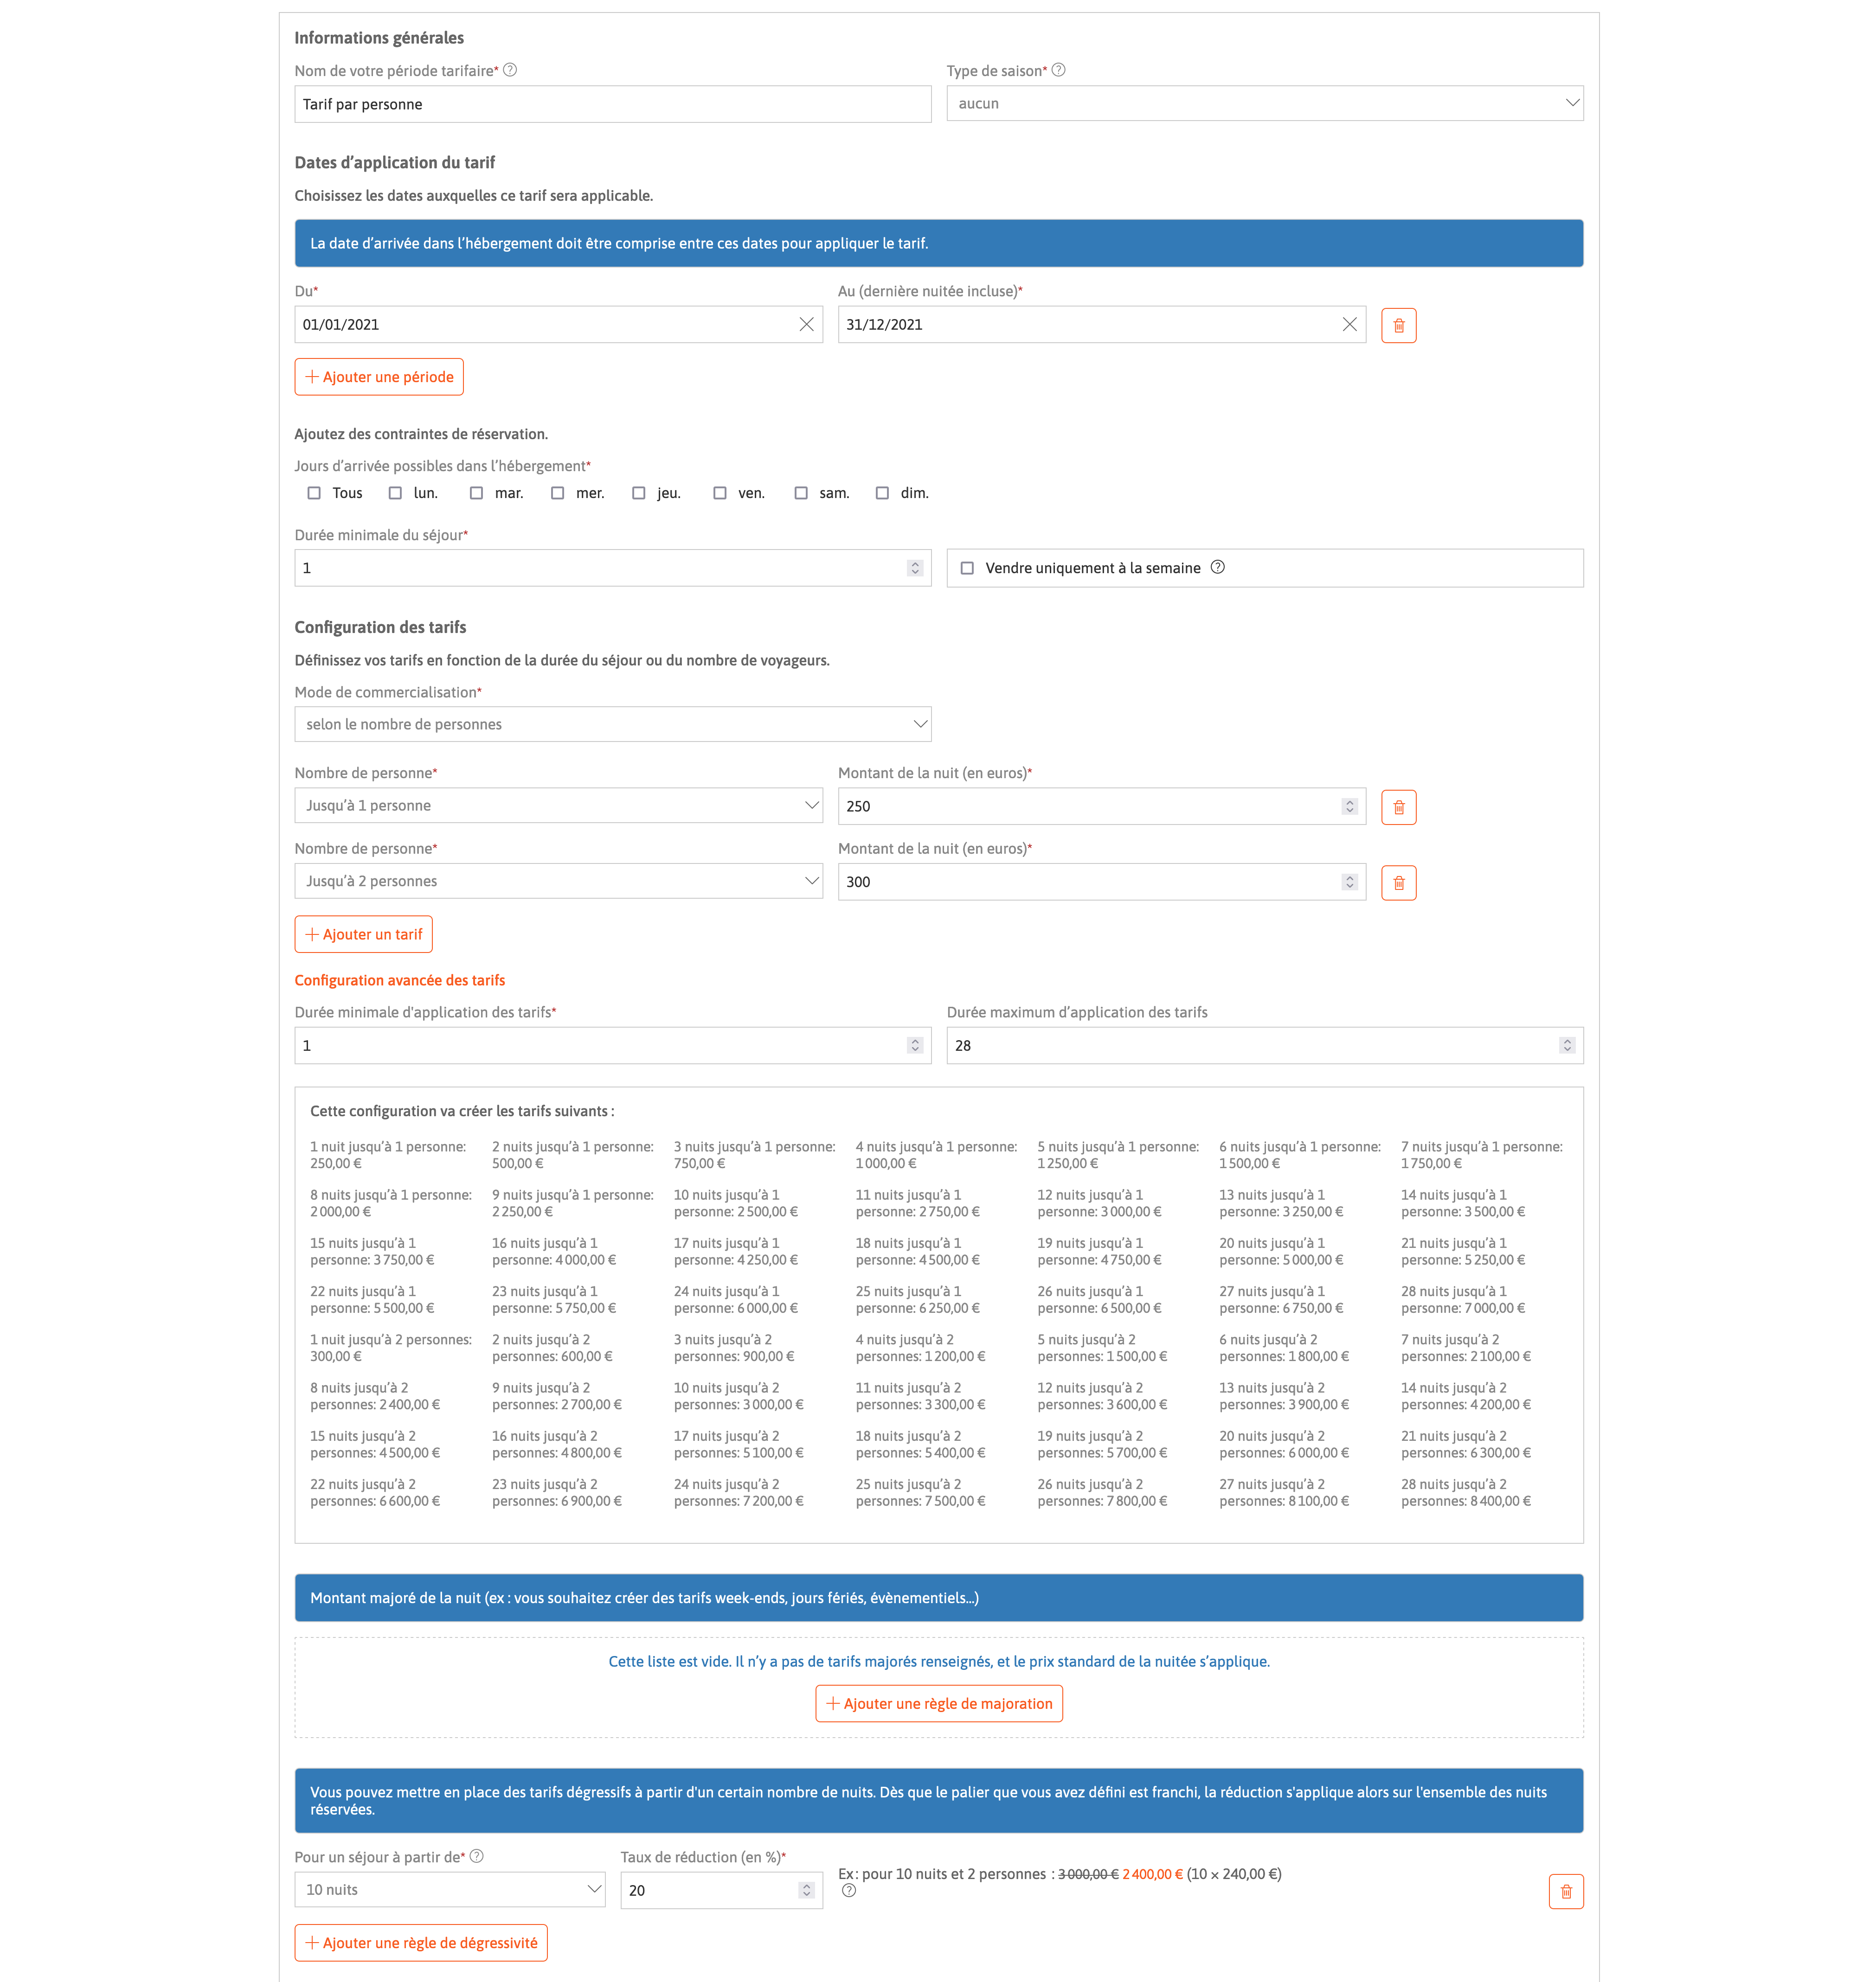The image size is (1876, 1982).
Task: Check the lun. arrival day checkbox
Action: [x=395, y=493]
